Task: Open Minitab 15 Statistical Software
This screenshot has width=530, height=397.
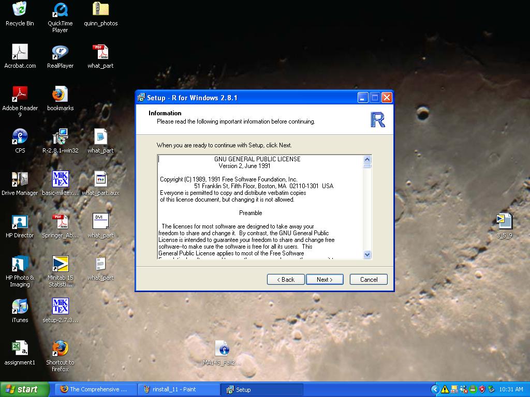Action: pyautogui.click(x=60, y=265)
